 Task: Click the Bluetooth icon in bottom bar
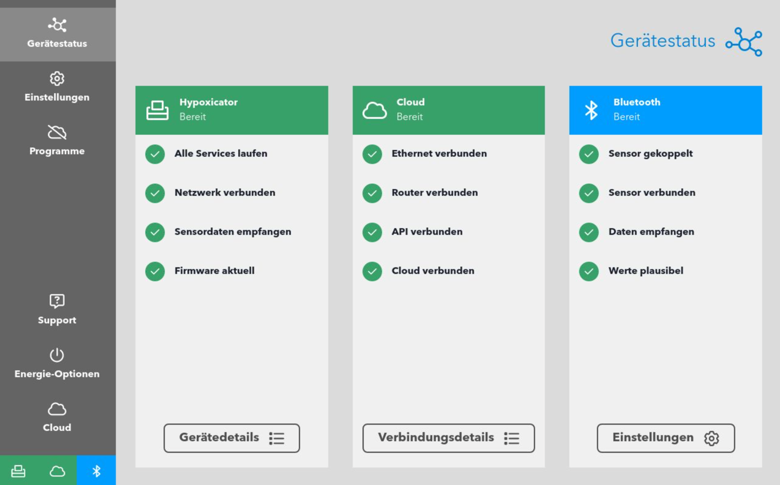[97, 471]
